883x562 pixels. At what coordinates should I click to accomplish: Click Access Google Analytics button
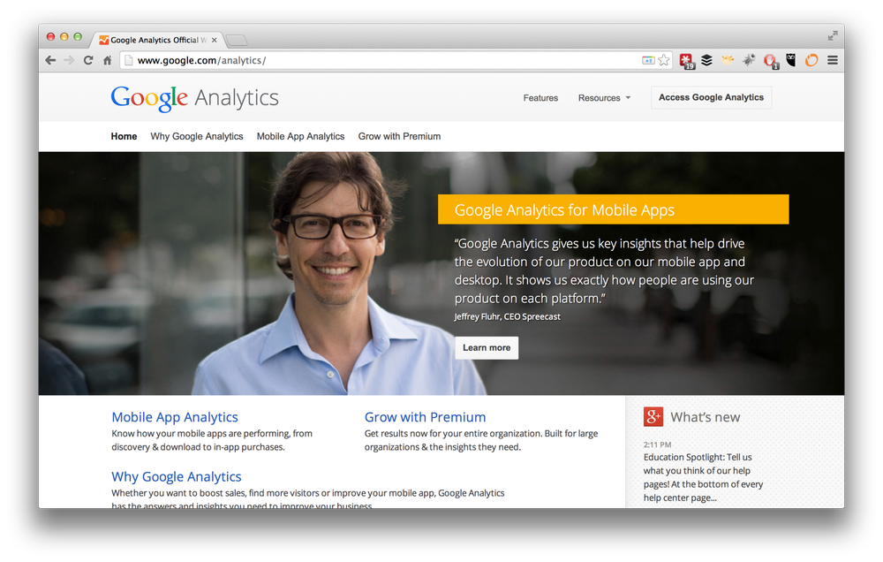point(711,97)
